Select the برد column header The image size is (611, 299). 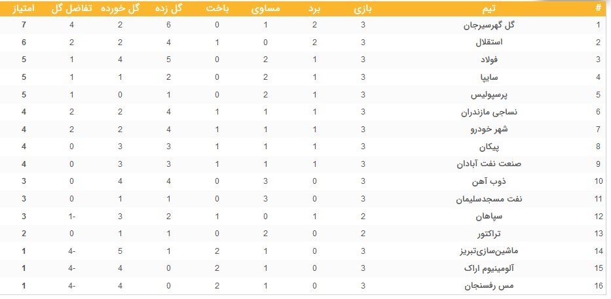tap(314, 9)
